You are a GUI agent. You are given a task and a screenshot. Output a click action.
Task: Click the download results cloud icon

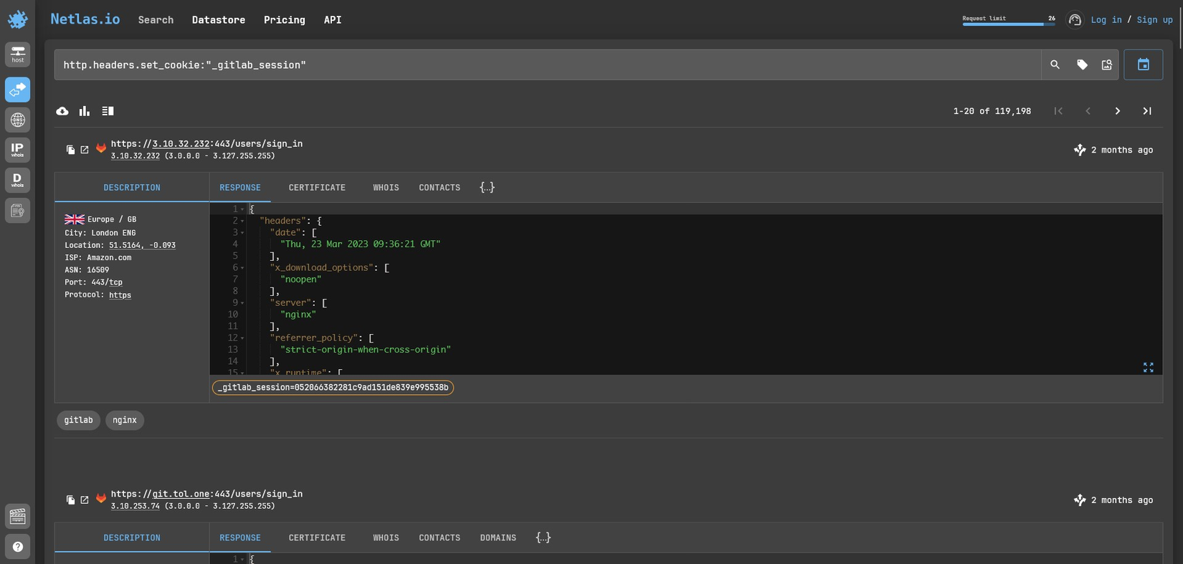tap(62, 111)
